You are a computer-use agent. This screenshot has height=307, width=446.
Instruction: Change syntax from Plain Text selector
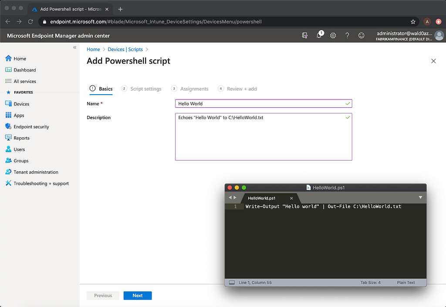tap(405, 283)
